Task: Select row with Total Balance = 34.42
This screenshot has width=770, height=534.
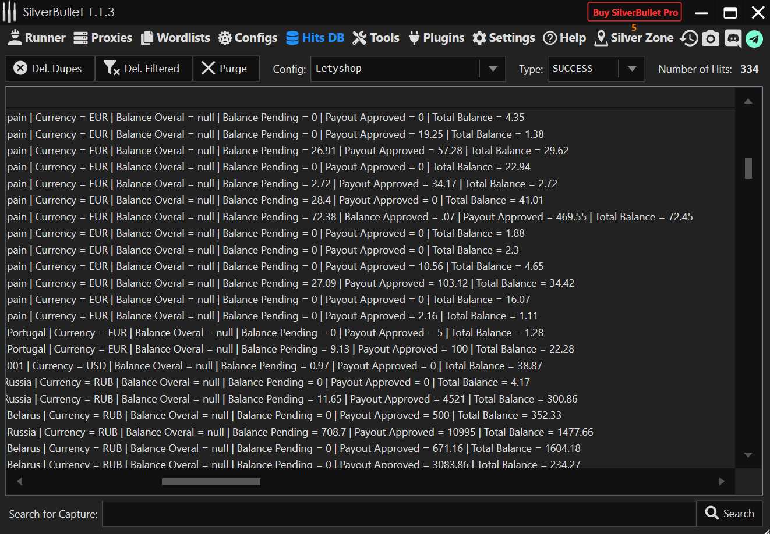Action: [x=370, y=283]
